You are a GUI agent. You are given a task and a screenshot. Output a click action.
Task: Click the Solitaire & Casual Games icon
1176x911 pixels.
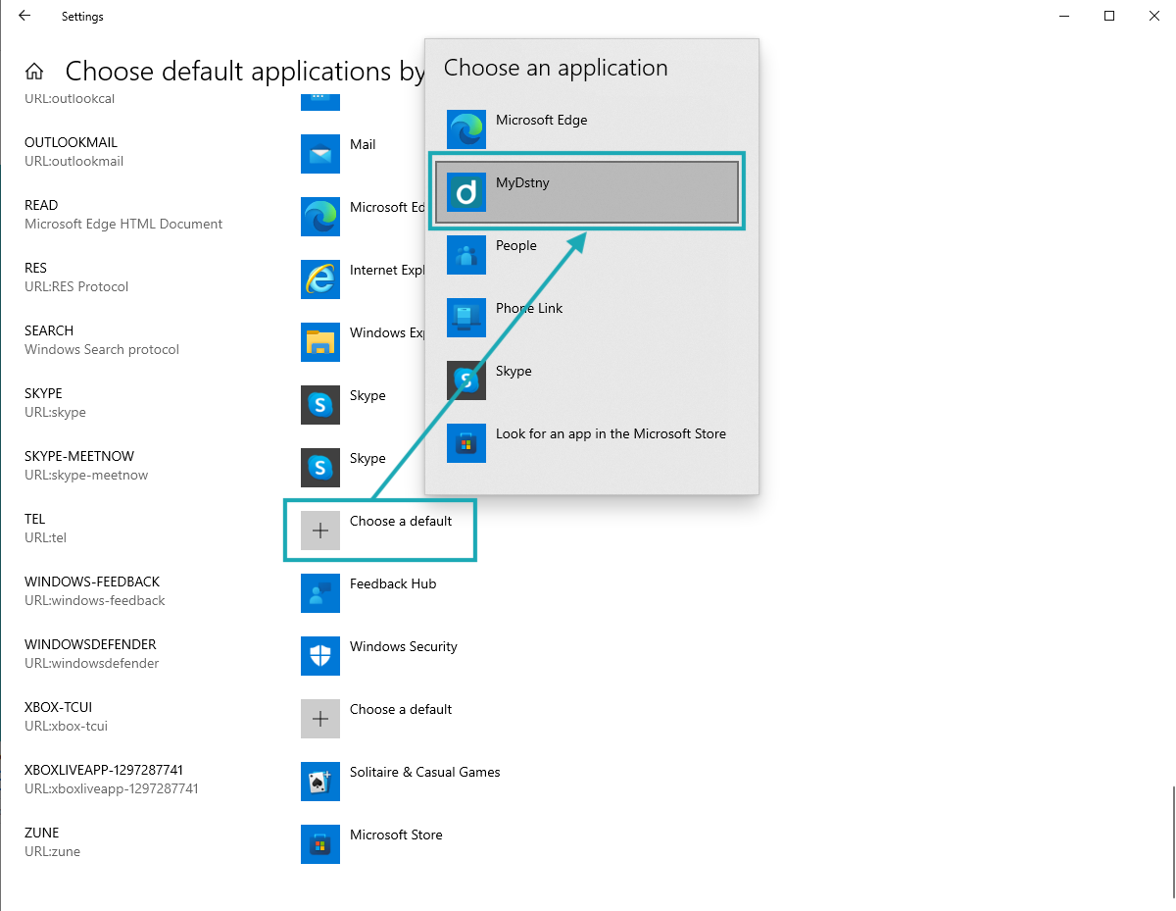point(320,781)
